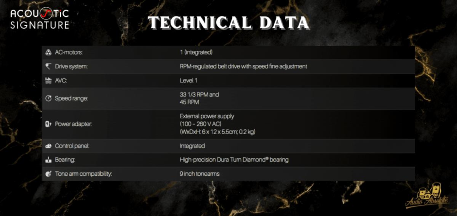Click the Acoustic Signature logo
The image size is (457, 216).
pyautogui.click(x=40, y=18)
